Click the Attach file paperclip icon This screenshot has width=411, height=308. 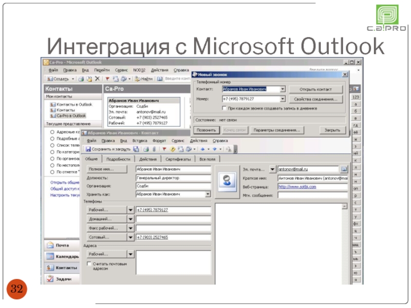pyautogui.click(x=154, y=149)
